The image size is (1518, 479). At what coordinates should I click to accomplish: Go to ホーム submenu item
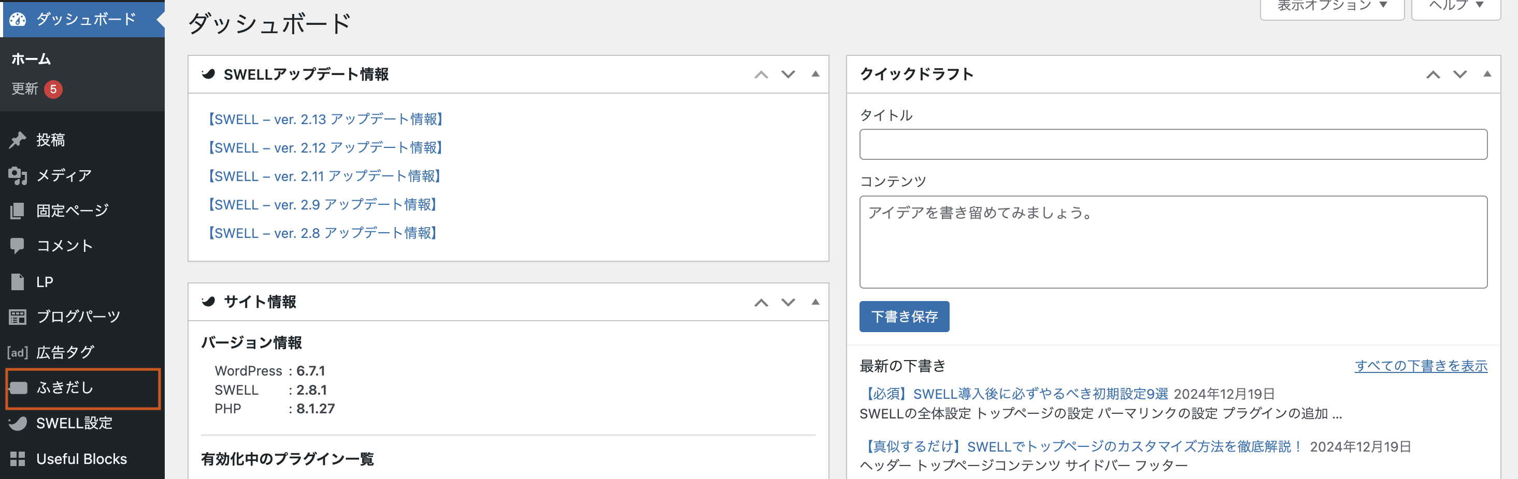[31, 59]
